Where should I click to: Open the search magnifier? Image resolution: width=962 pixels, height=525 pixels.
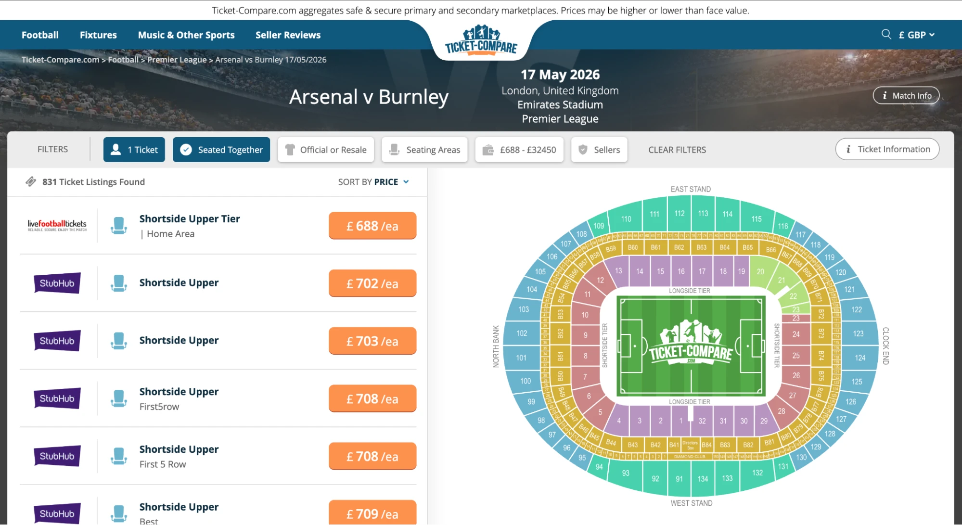click(886, 34)
